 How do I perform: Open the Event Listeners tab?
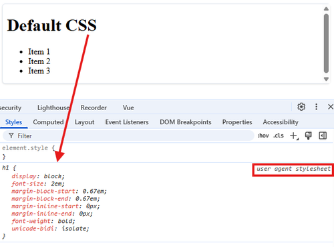click(127, 122)
